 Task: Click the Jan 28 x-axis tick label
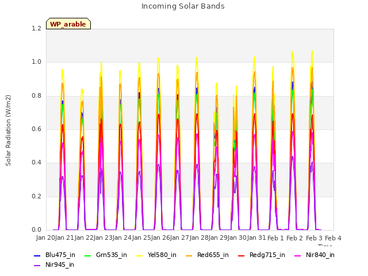[x=200, y=238]
